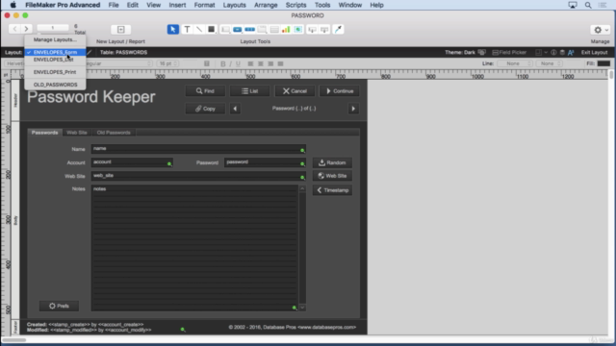Click the Fill color swatch
This screenshot has height=346, width=616.
tap(603, 63)
